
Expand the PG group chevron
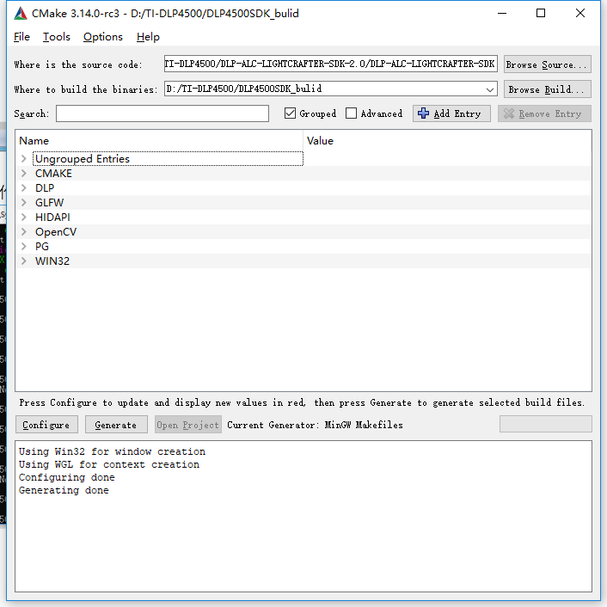[x=23, y=246]
